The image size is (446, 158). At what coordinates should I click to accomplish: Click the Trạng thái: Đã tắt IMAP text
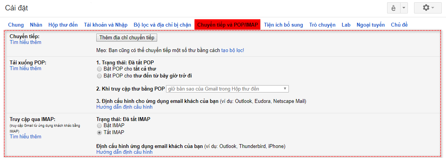[x=124, y=119]
